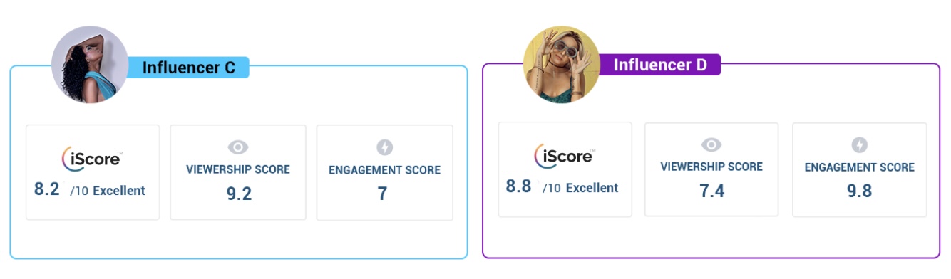This screenshot has width=951, height=279.
Task: Click the eye icon in Influencer D's viewership card
Action: [711, 144]
